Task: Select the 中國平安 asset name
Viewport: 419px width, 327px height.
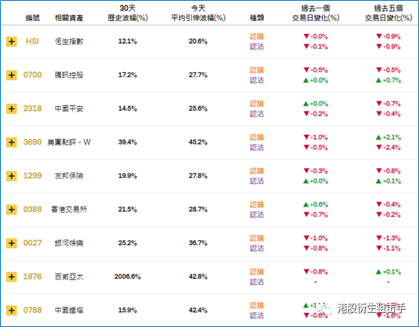Action: click(x=69, y=108)
